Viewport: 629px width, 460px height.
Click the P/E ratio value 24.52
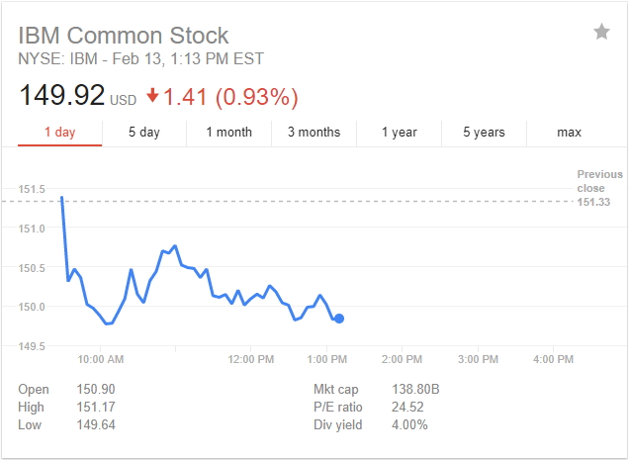(410, 408)
